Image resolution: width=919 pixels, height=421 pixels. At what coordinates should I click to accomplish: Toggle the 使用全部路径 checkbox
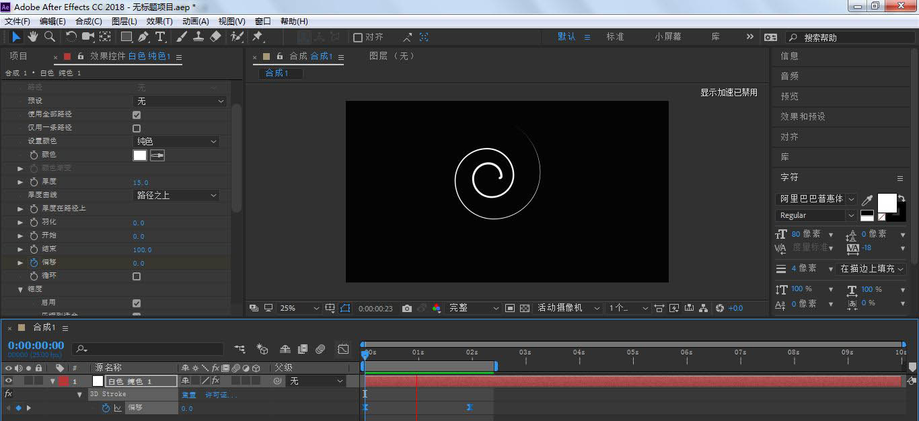pyautogui.click(x=137, y=115)
